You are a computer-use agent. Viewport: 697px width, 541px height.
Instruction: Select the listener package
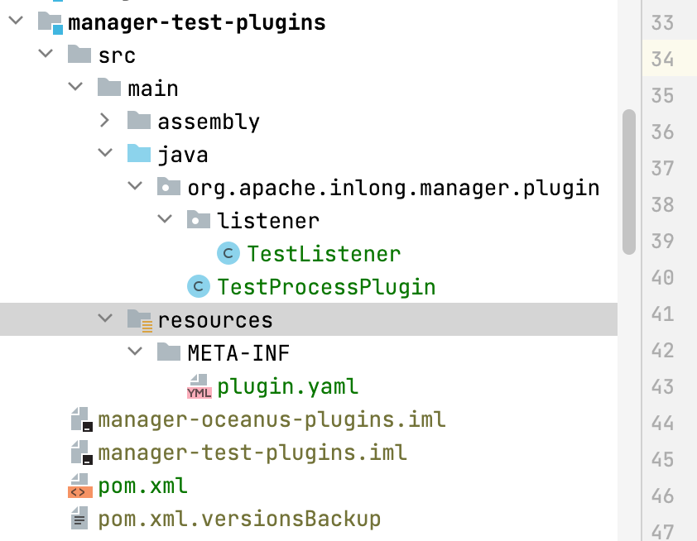[x=268, y=220]
